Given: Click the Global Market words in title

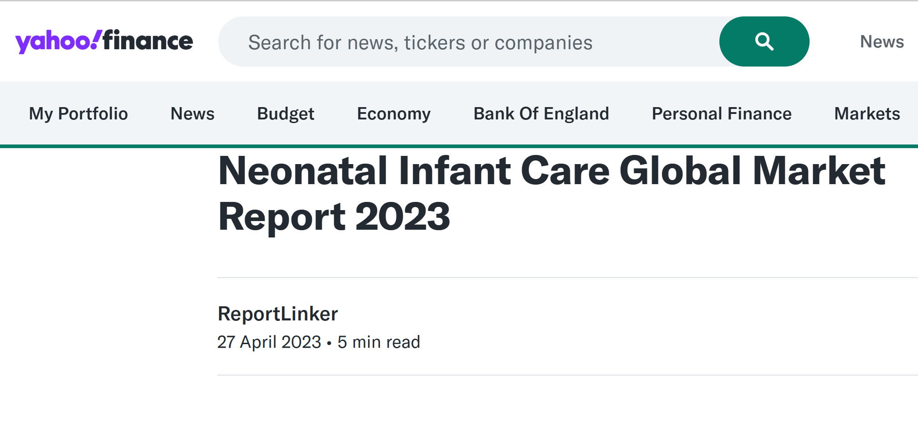Looking at the screenshot, I should pyautogui.click(x=752, y=171).
